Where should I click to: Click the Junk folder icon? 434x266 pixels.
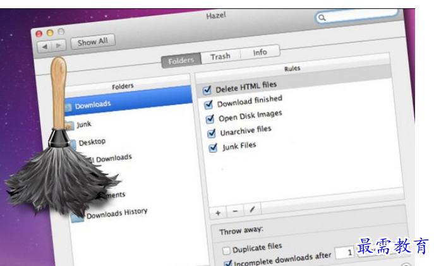pyautogui.click(x=70, y=126)
